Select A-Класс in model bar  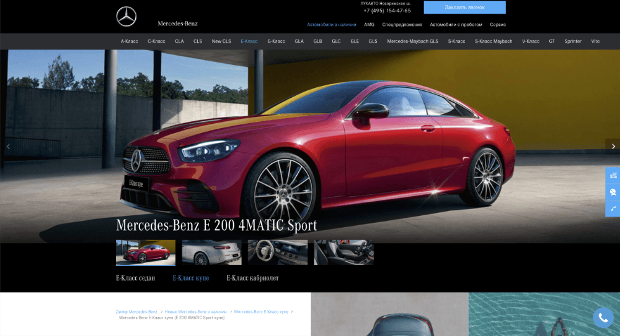click(130, 41)
